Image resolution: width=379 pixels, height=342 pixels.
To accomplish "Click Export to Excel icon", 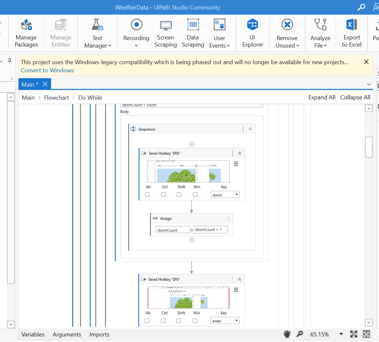I will (351, 33).
